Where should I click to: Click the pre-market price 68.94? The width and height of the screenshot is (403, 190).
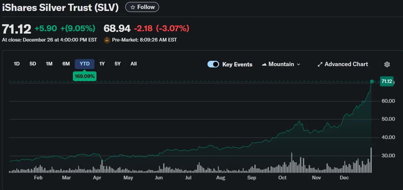coord(117,29)
